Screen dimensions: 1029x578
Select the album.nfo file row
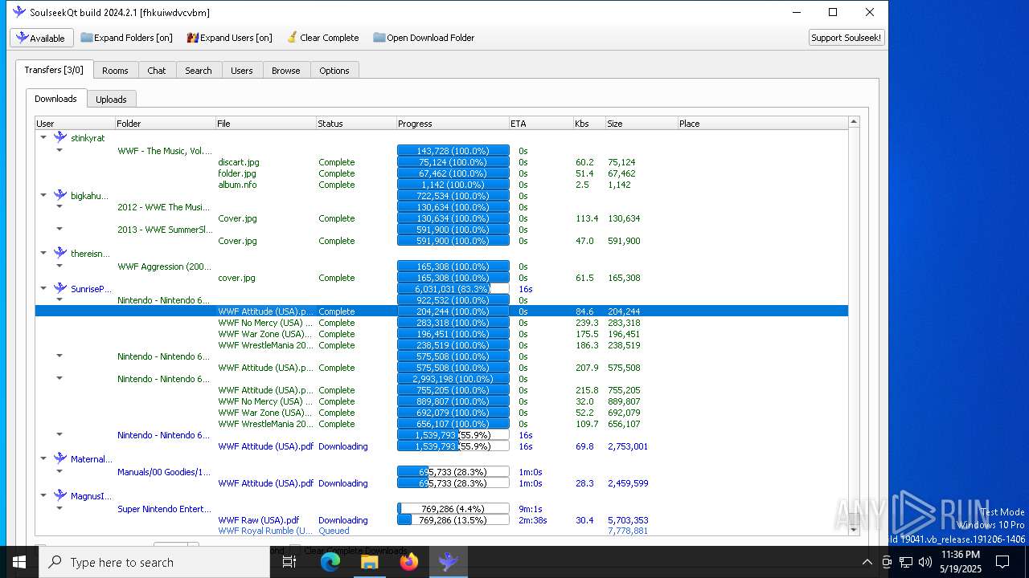click(x=441, y=185)
